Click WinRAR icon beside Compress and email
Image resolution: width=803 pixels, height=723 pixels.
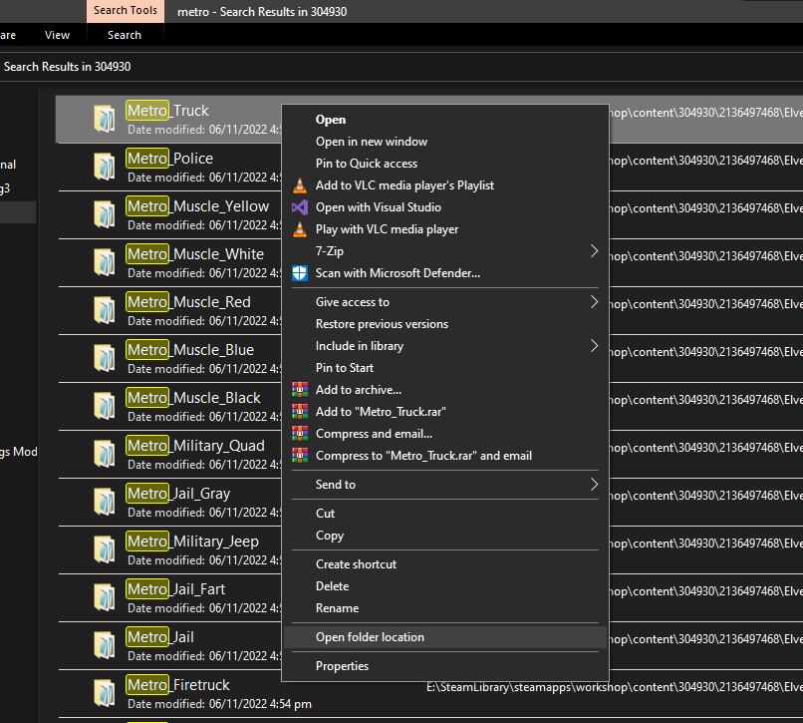300,433
